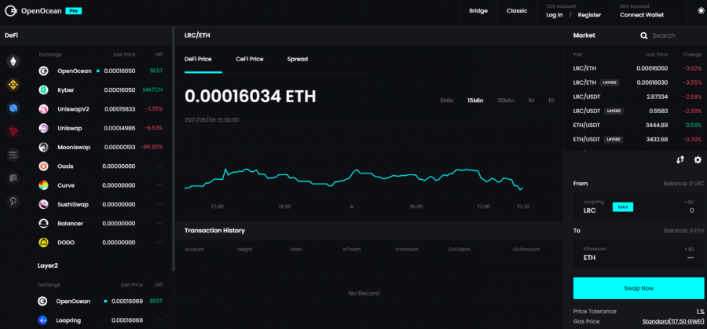Toggle light/dark theme sun icon

(701, 11)
